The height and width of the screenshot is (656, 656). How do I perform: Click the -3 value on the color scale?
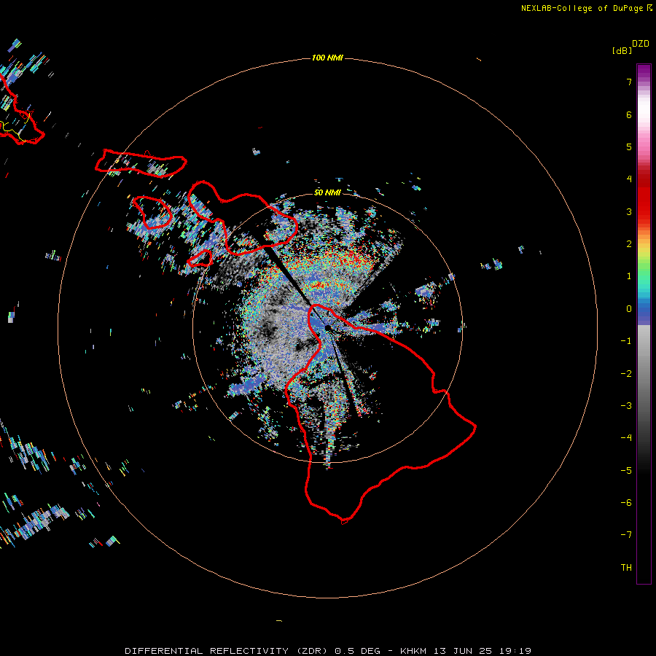click(x=626, y=406)
